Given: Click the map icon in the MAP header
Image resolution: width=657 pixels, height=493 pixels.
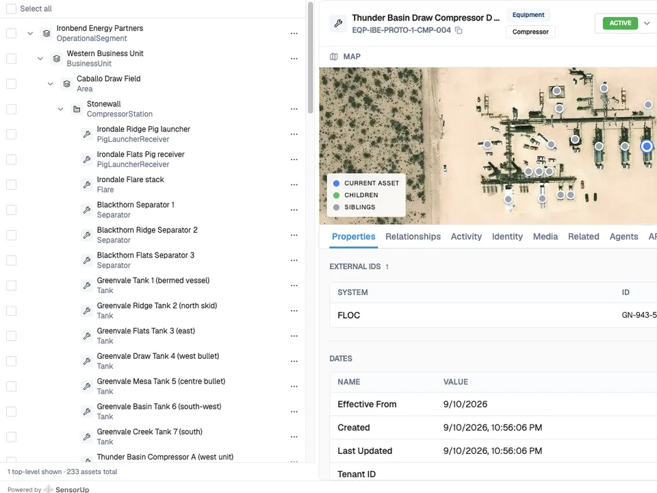Looking at the screenshot, I should pos(333,57).
